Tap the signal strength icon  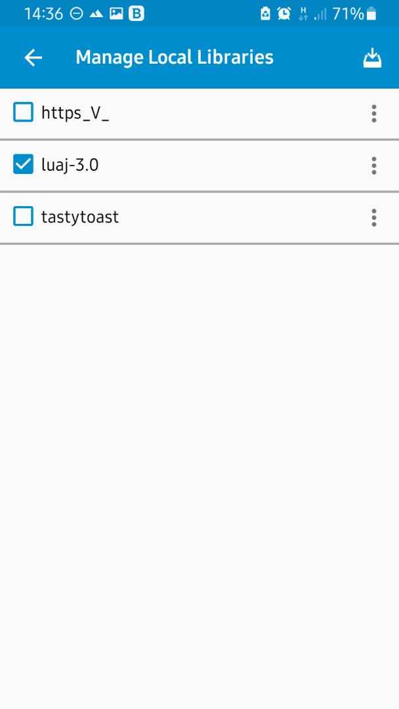(x=320, y=14)
